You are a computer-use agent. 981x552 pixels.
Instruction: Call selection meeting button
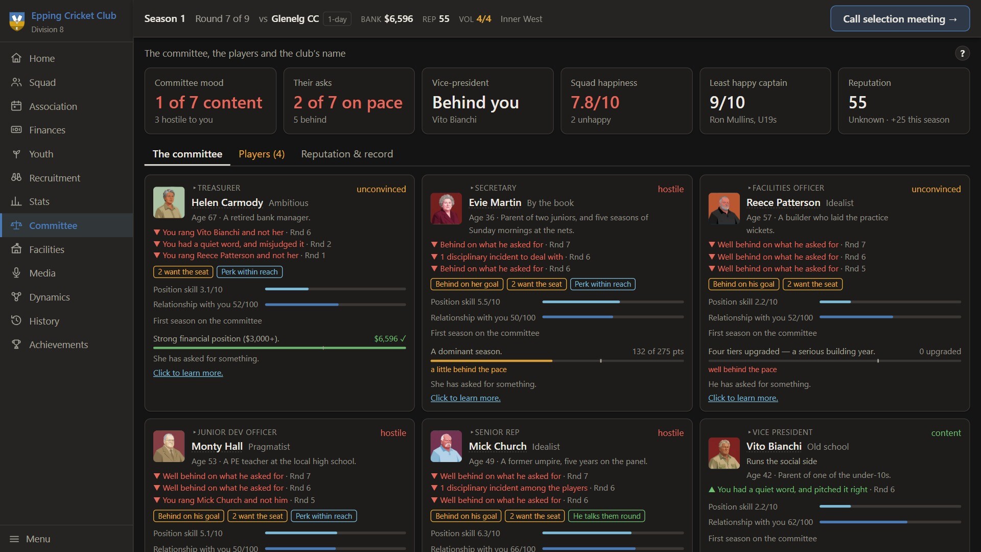[900, 19]
